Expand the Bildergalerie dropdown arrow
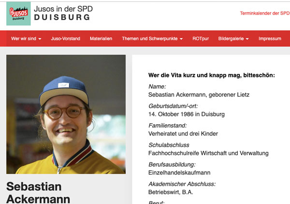 247,39
